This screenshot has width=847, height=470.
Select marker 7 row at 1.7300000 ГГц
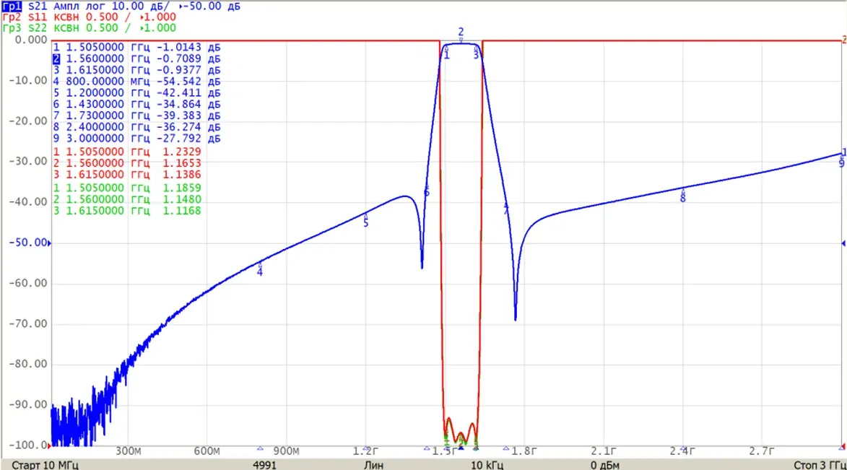click(136, 115)
